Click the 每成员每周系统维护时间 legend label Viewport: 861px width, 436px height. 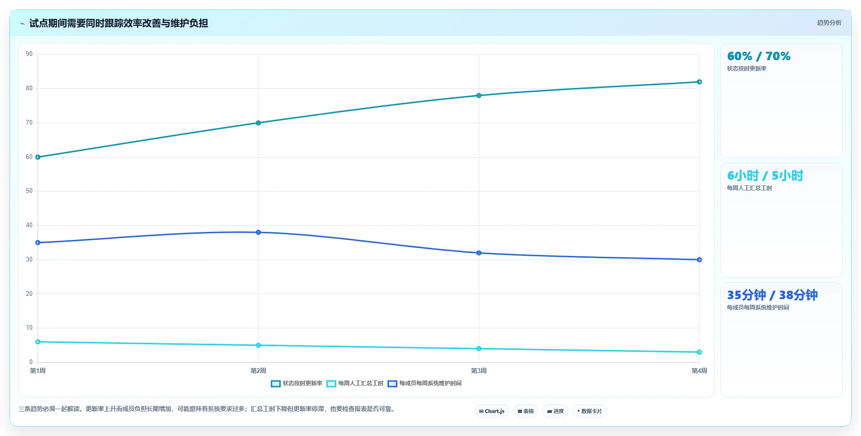tap(430, 383)
